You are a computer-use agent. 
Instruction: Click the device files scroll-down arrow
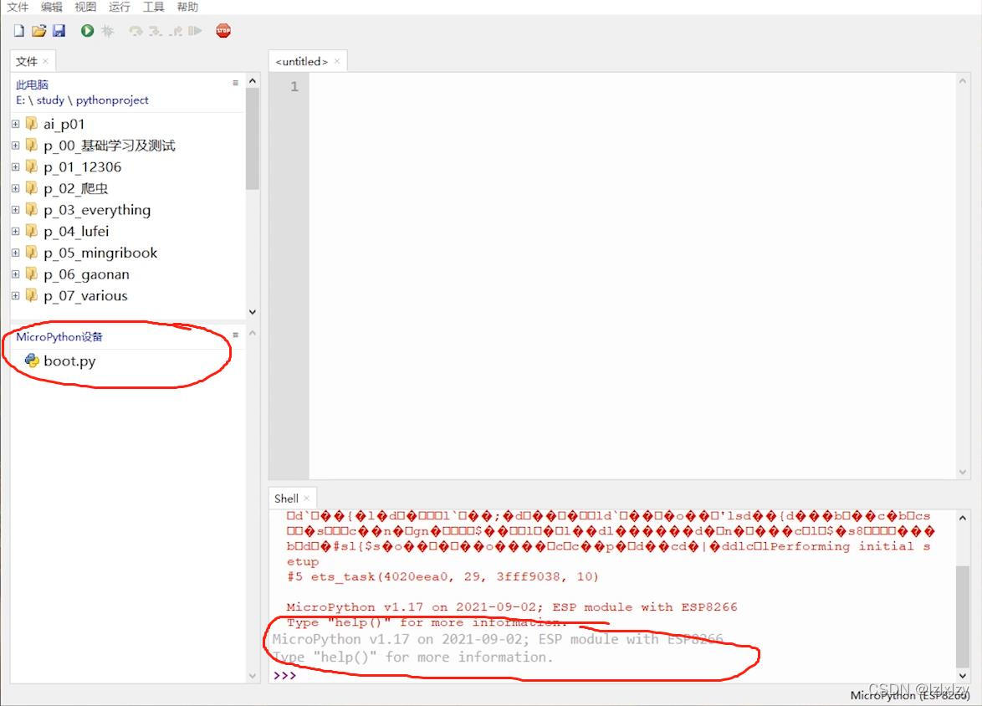coord(253,675)
